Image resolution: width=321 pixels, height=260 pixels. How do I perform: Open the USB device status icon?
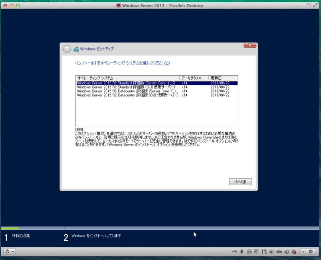point(242,252)
